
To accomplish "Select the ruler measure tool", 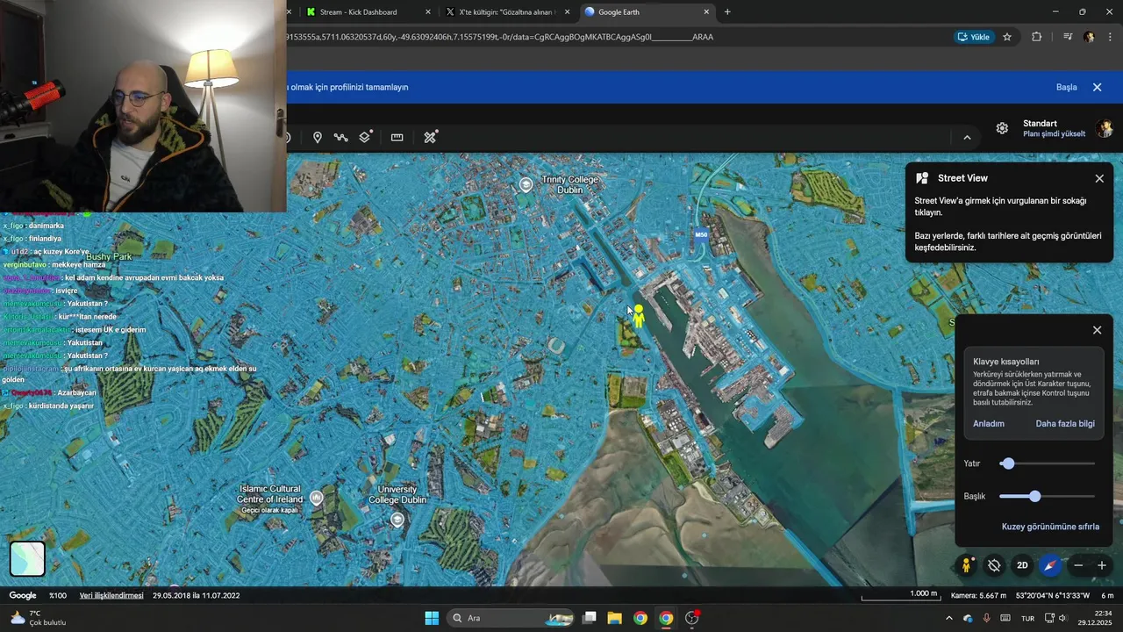I will coord(397,138).
